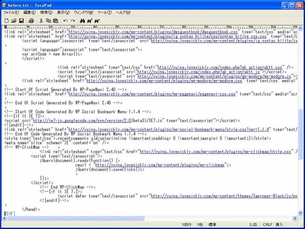Click the vertical scrollbar down arrow

click(300, 213)
